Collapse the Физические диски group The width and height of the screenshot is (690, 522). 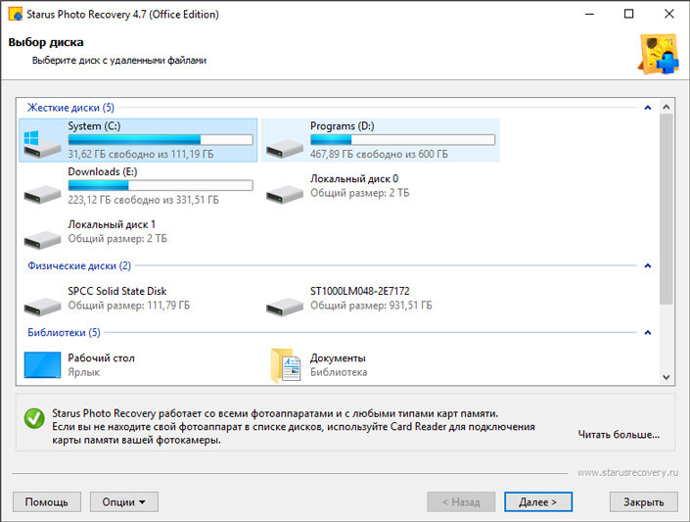click(647, 265)
